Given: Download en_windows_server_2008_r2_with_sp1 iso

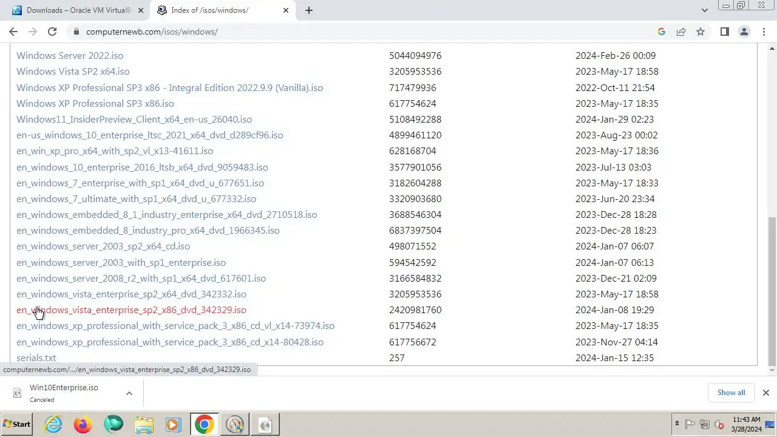Looking at the screenshot, I should (141, 278).
